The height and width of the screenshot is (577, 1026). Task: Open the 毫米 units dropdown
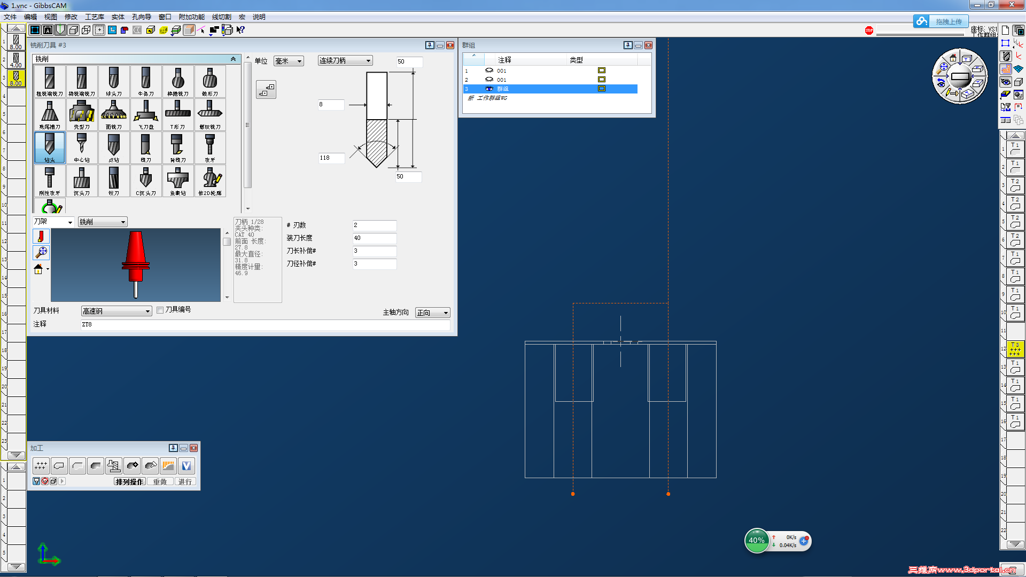coord(289,61)
